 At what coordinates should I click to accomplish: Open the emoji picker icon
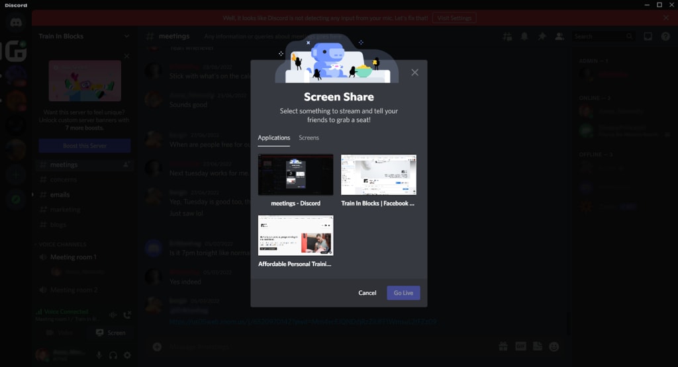point(554,347)
